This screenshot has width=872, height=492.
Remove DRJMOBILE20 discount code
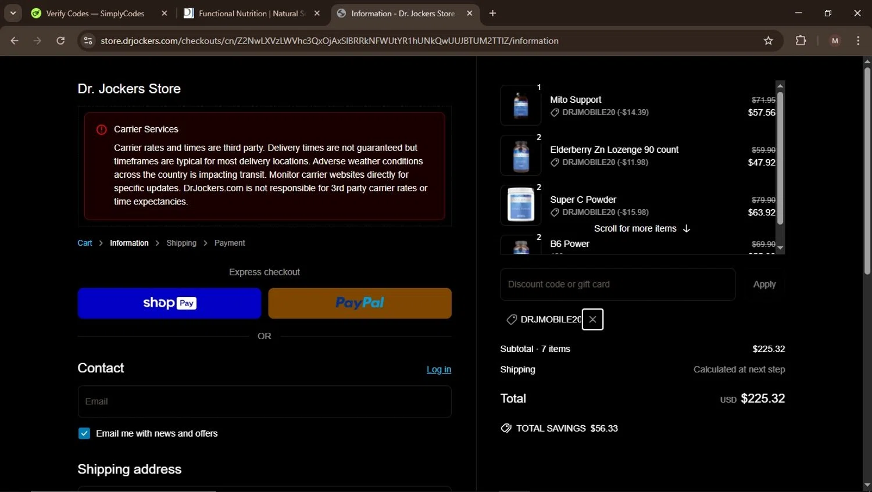[x=592, y=319]
